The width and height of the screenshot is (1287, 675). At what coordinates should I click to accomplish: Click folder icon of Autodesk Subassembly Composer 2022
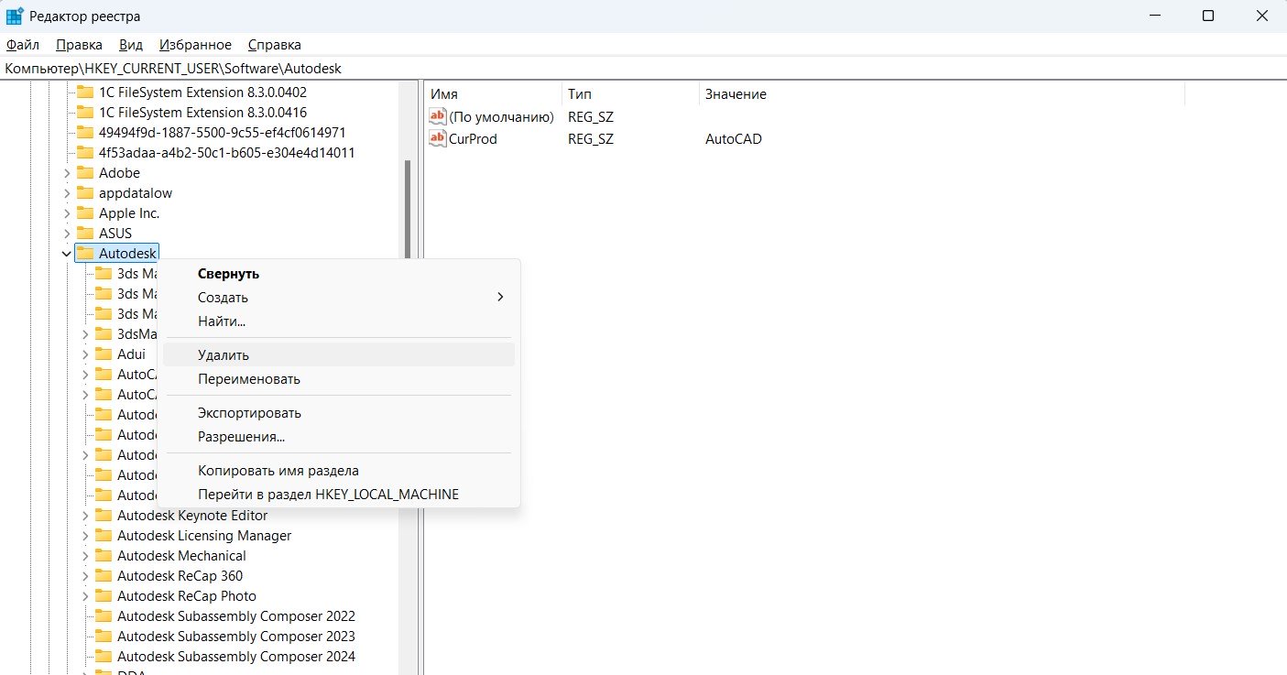point(104,616)
